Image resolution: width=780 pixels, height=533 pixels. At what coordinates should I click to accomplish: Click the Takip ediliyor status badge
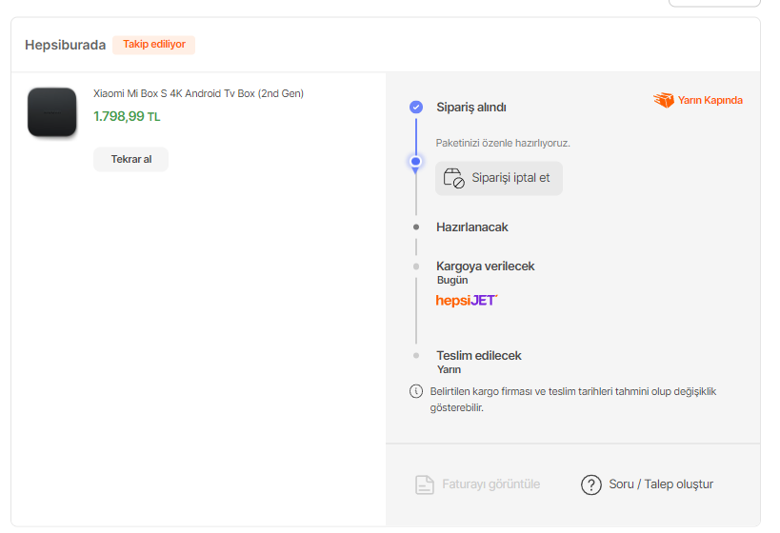[153, 45]
